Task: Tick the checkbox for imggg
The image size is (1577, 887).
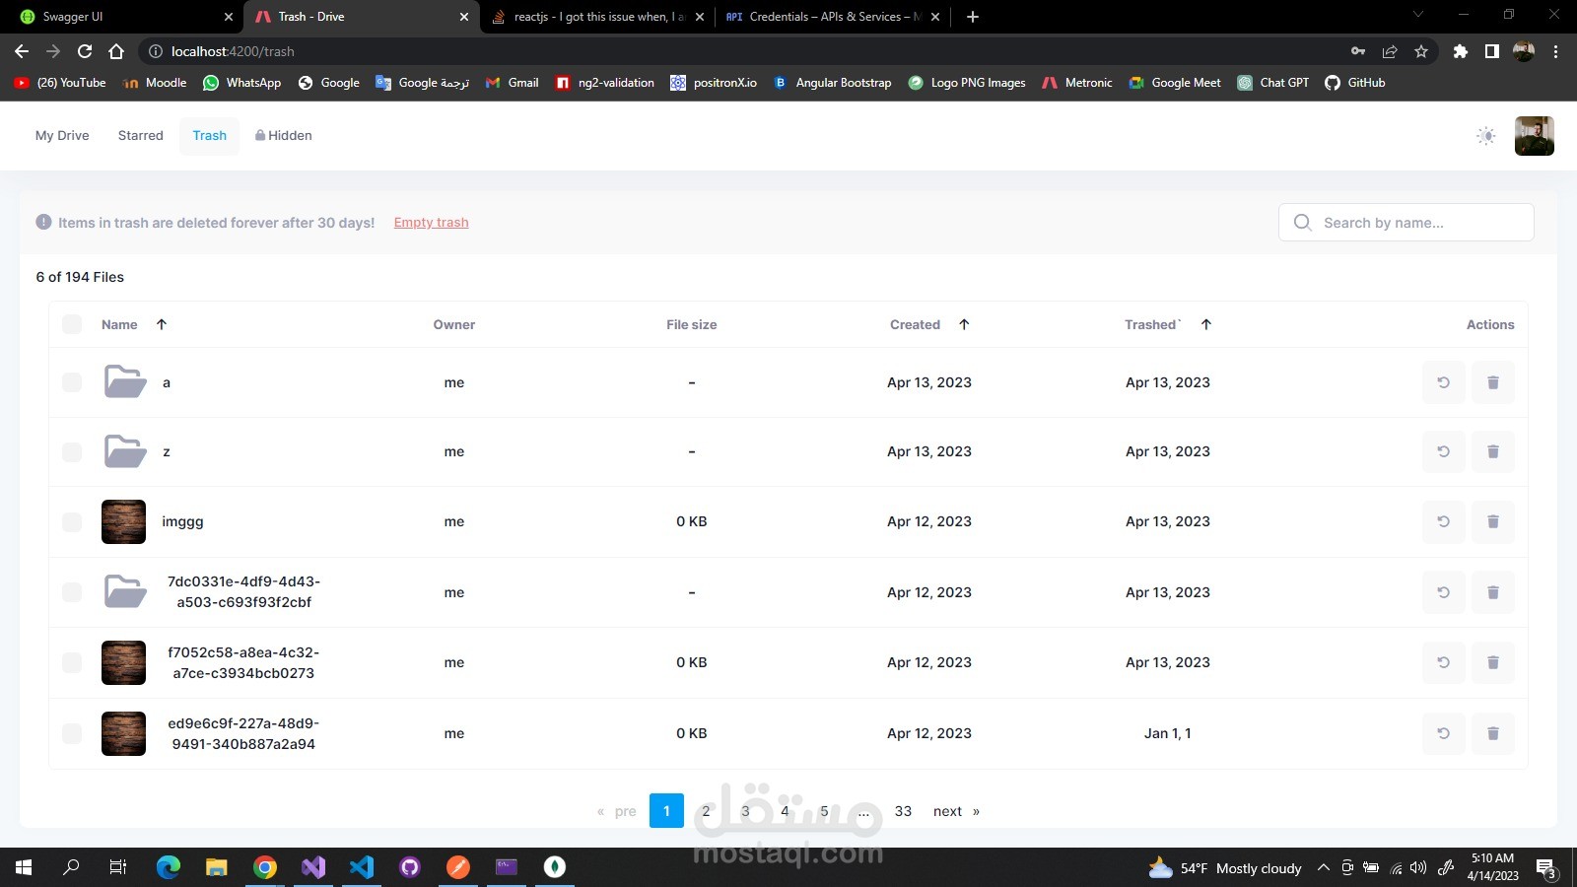Action: (72, 521)
